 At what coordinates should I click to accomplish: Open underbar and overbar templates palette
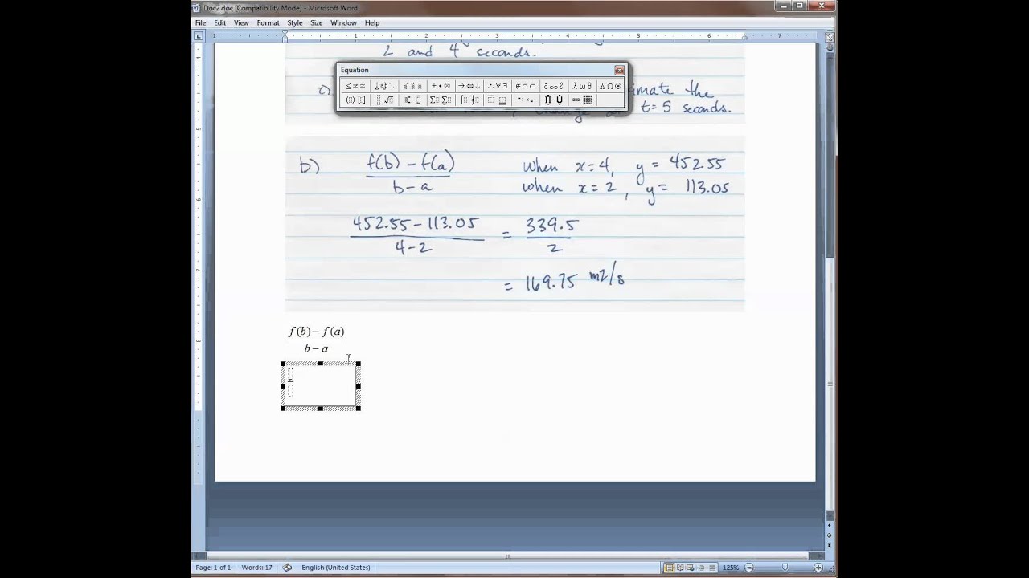coord(498,100)
